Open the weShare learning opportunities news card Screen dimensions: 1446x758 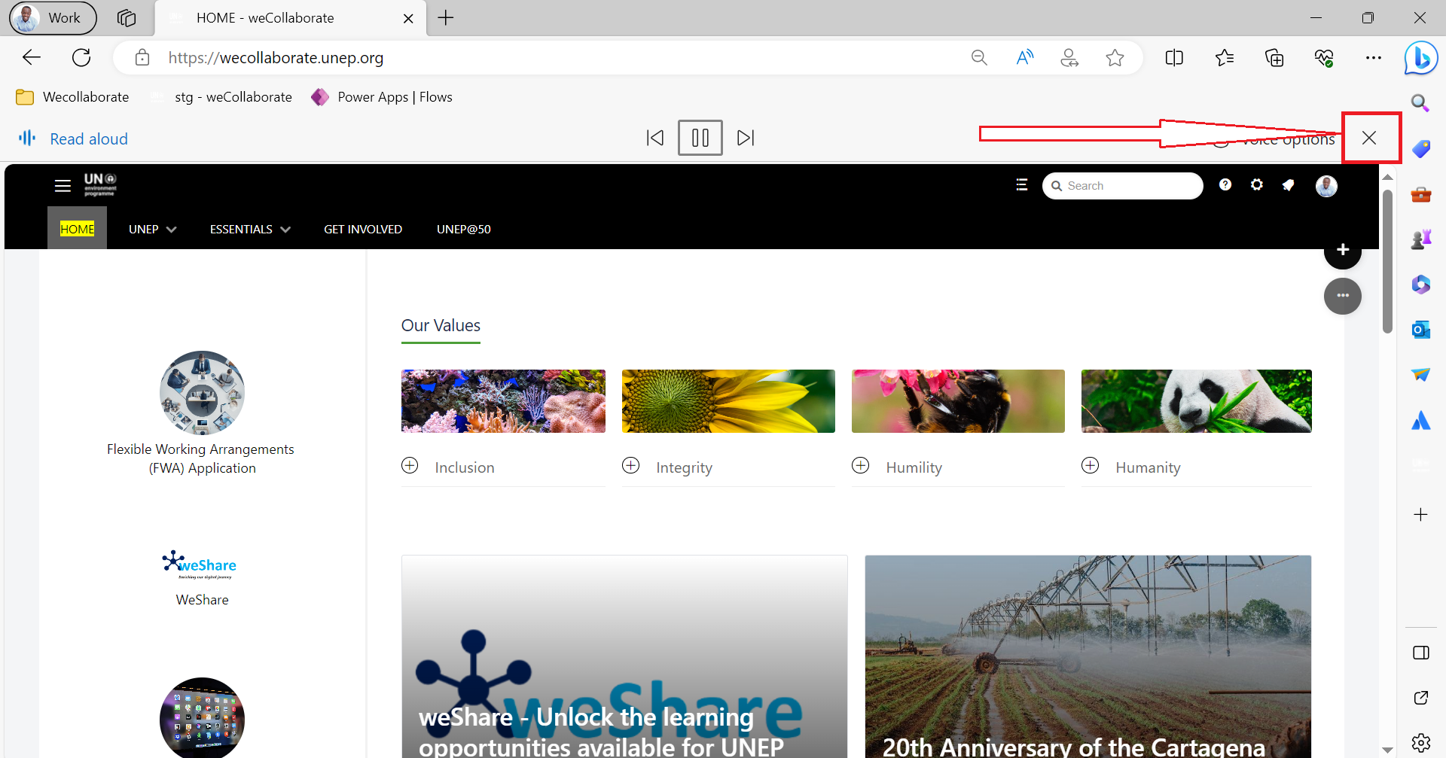(x=624, y=656)
